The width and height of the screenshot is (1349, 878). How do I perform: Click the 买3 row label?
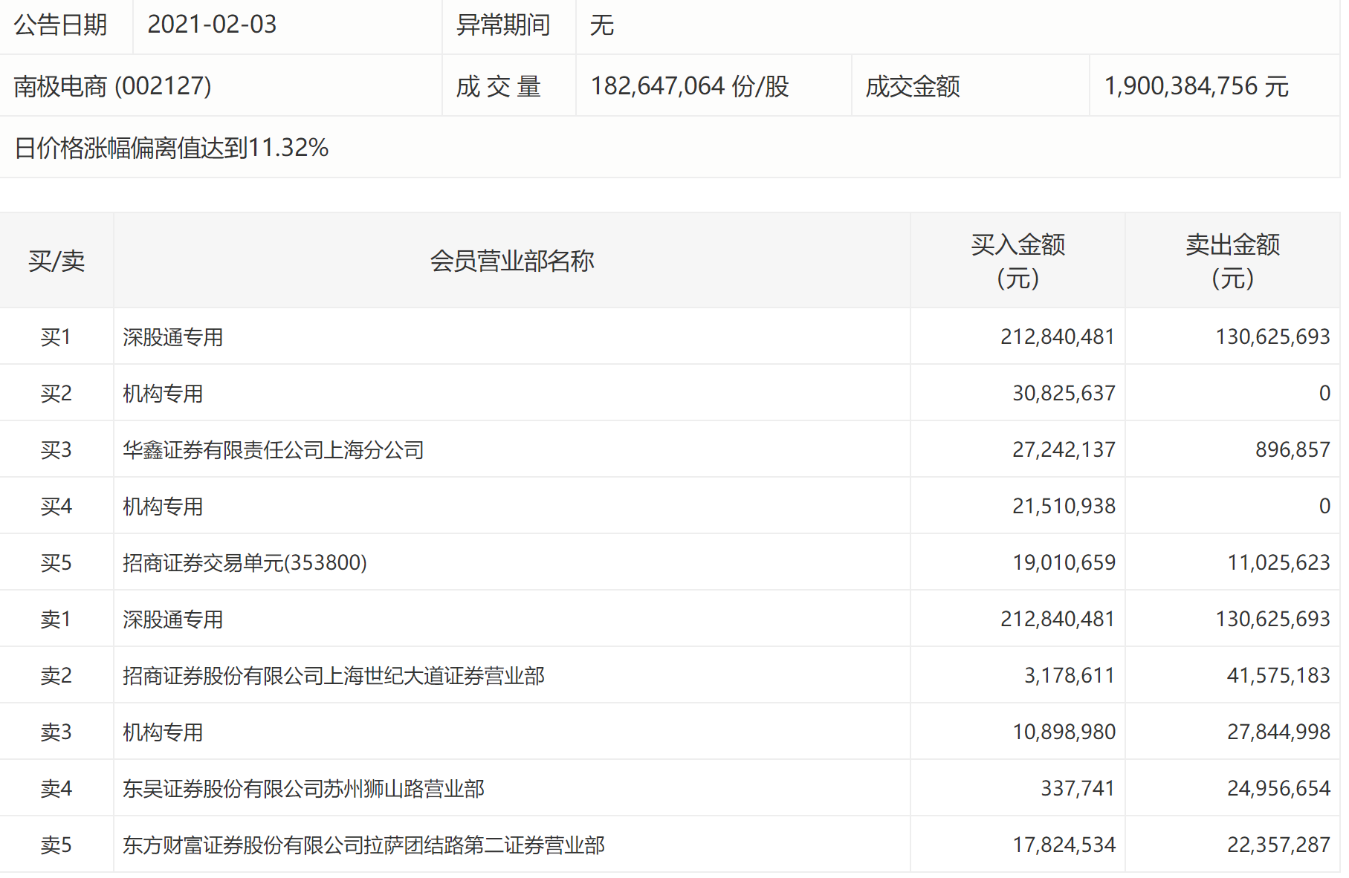pos(56,450)
